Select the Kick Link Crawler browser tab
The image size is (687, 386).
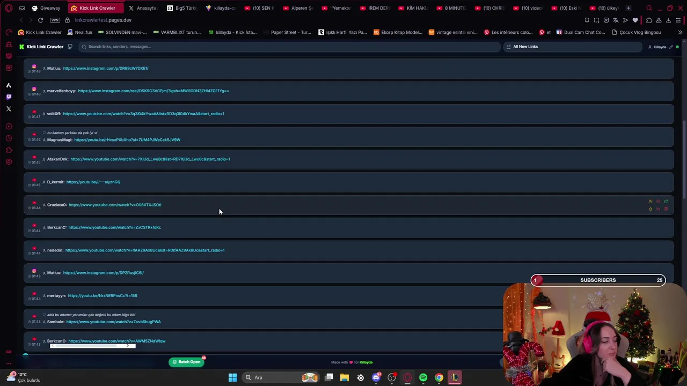click(97, 8)
